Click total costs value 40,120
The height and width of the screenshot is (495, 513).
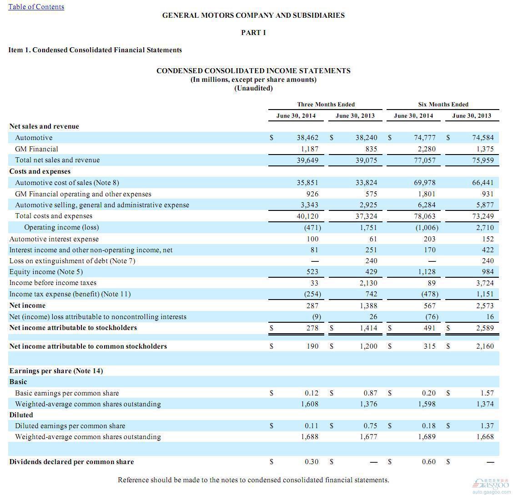(x=307, y=216)
